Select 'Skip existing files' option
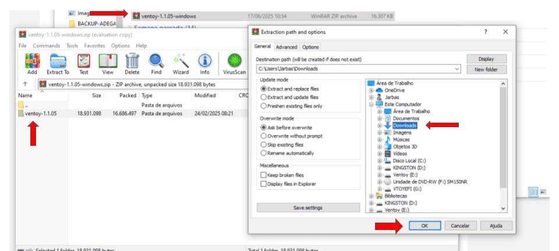 (264, 145)
